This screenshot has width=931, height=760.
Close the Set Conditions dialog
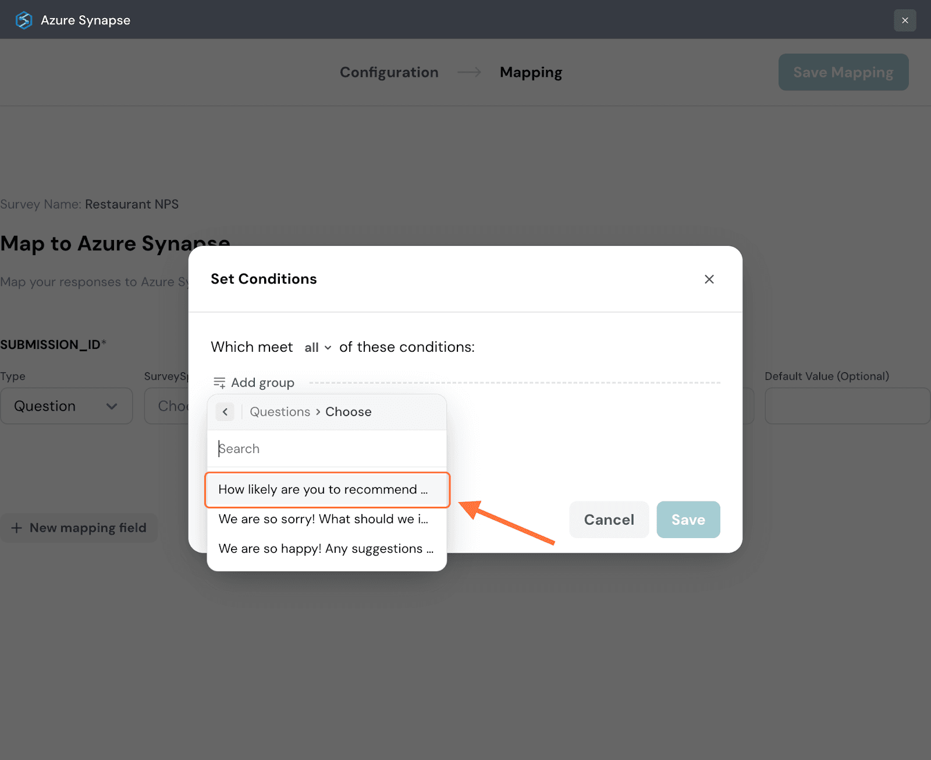(709, 280)
